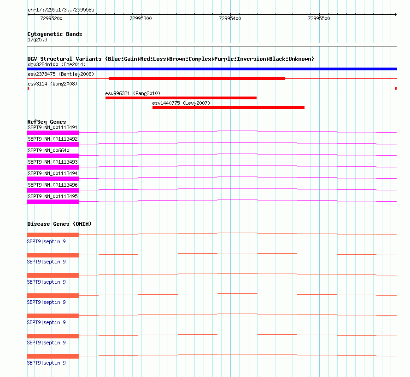
Task: Click the magenta exon block of NM_001113494
Action: click(x=53, y=179)
